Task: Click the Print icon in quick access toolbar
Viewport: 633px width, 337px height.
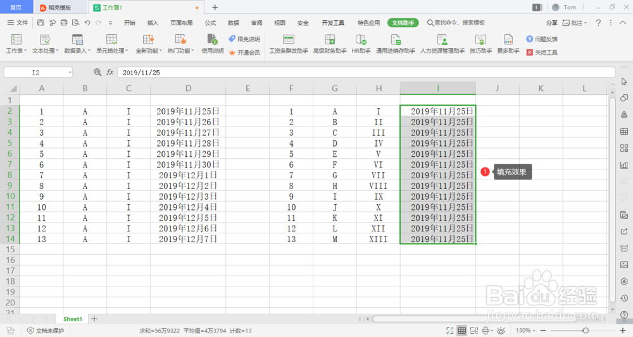Action: (x=64, y=23)
